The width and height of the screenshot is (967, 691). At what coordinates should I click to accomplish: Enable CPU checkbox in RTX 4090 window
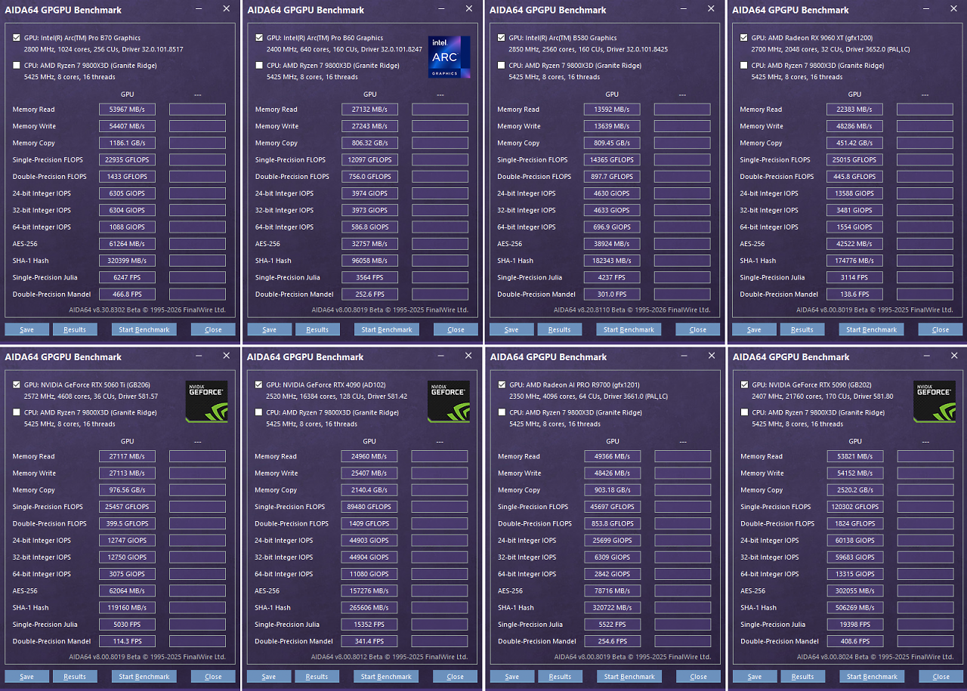point(259,412)
